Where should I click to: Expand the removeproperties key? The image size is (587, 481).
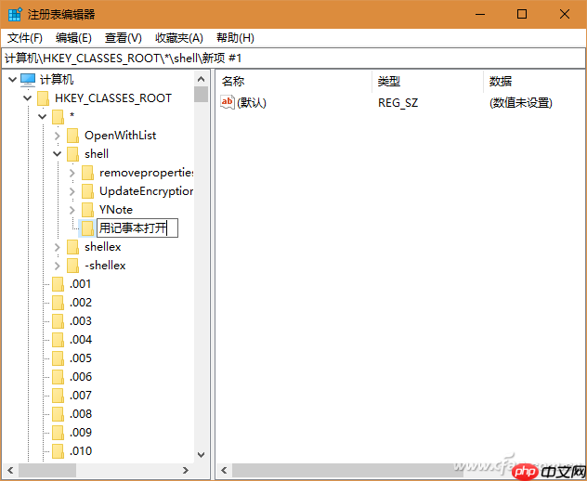72,173
